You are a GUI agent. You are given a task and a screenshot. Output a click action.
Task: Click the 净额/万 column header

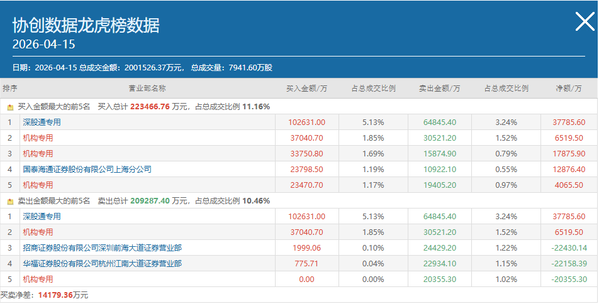pyautogui.click(x=569, y=89)
